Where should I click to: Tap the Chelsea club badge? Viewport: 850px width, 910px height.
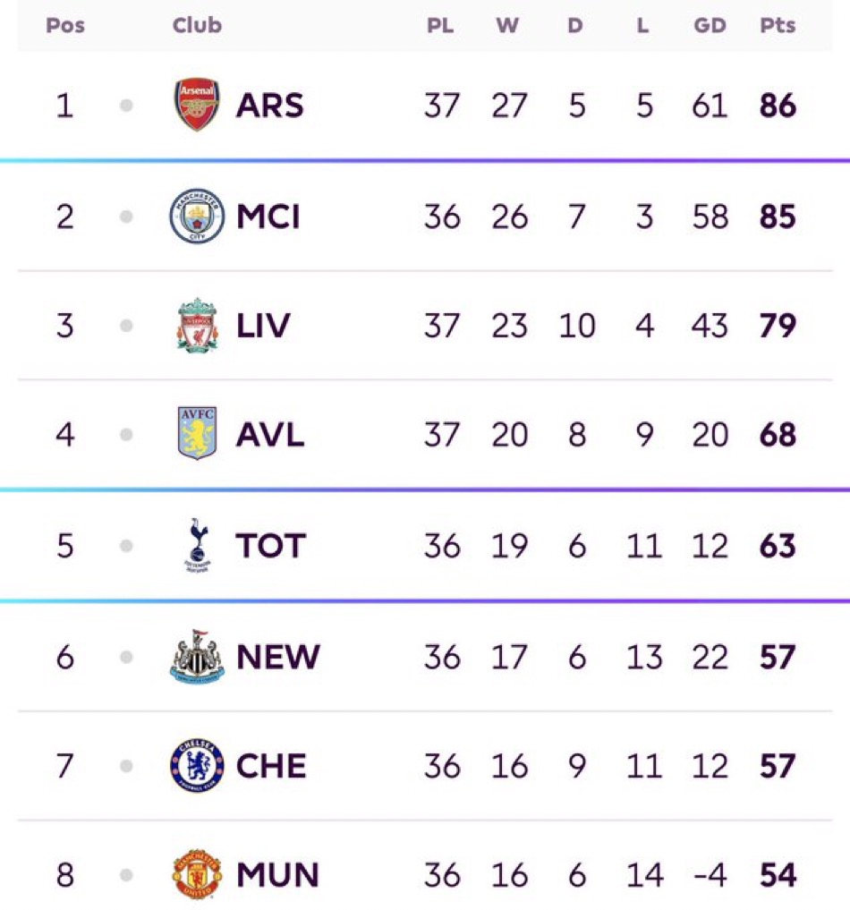197,766
